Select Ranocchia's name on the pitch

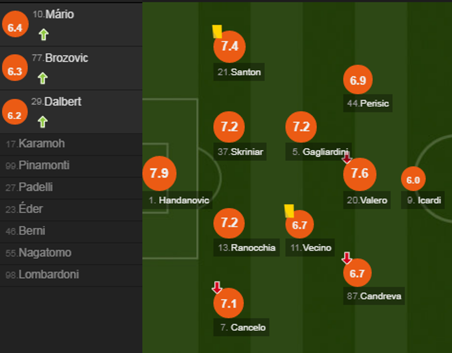[x=247, y=248]
